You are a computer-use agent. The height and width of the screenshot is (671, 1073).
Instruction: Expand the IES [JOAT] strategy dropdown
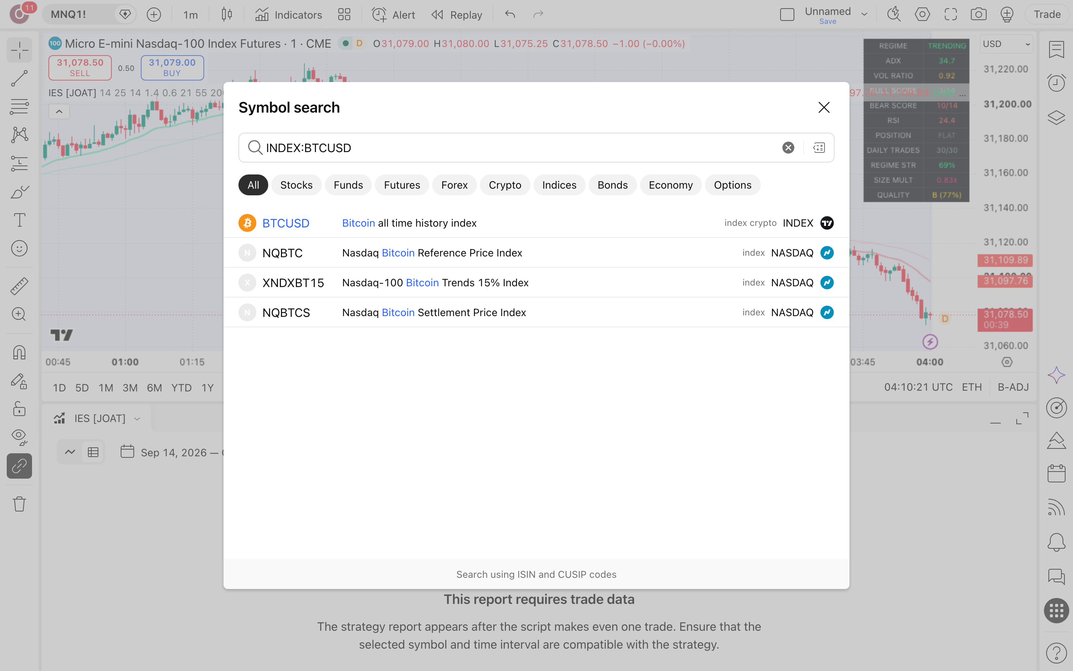pyautogui.click(x=137, y=419)
